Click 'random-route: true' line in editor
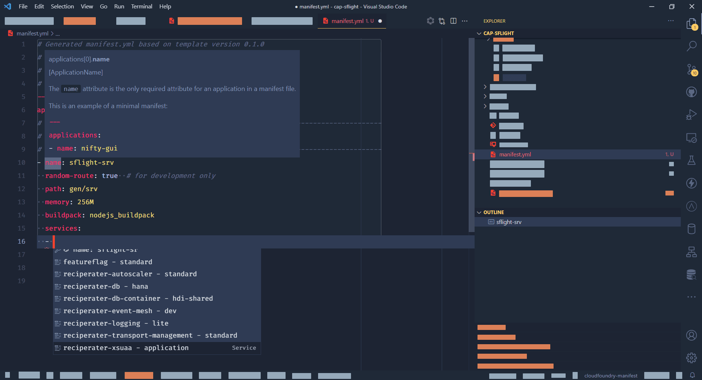This screenshot has width=702, height=380. coord(82,176)
